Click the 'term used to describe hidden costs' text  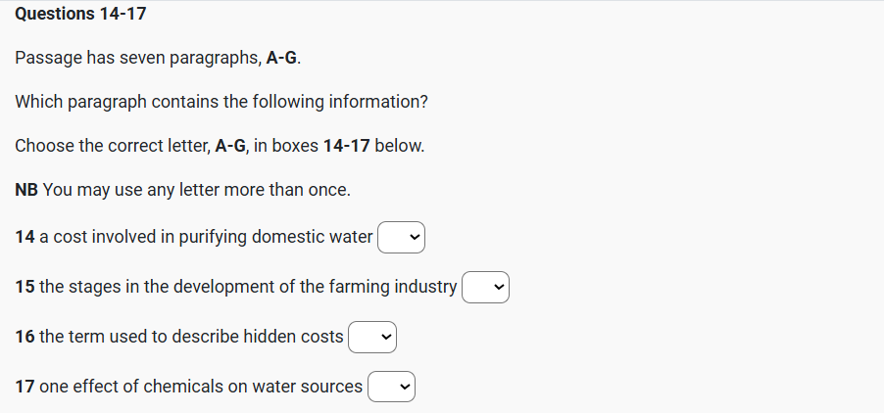(x=191, y=337)
